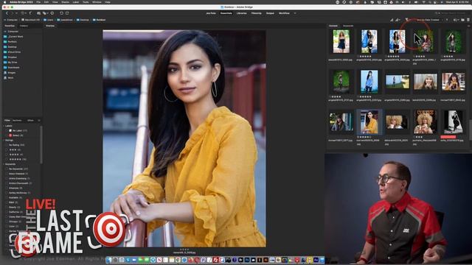Select Computer in the Favorites panel

tap(13, 31)
